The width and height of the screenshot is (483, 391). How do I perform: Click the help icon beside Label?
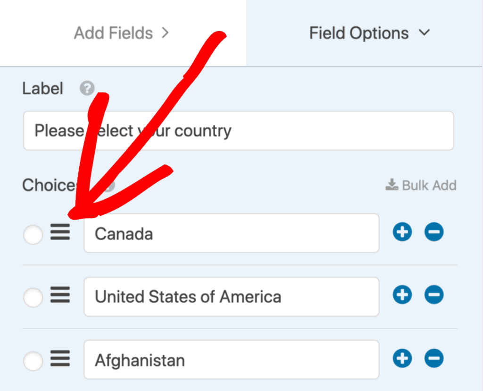87,88
